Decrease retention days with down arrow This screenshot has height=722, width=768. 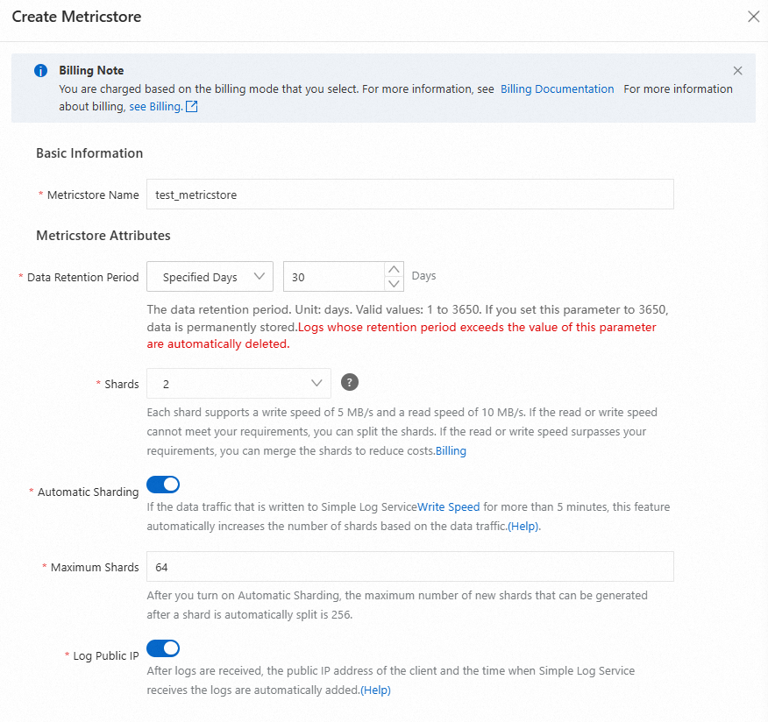click(x=394, y=284)
